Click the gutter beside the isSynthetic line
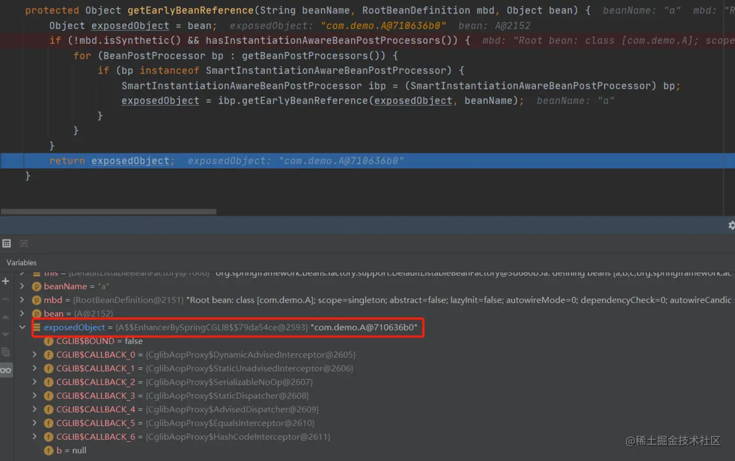The height and width of the screenshot is (461, 735). tap(12, 40)
